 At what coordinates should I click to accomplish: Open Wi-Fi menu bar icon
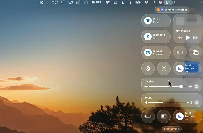(146, 2)
